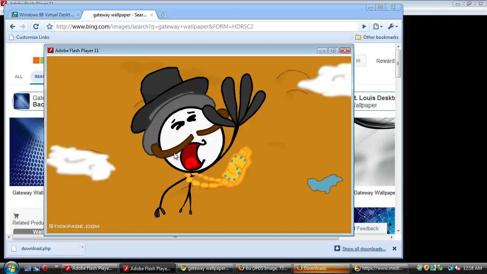Bookmark page with the star icon
The image size is (487, 274).
click(49, 26)
